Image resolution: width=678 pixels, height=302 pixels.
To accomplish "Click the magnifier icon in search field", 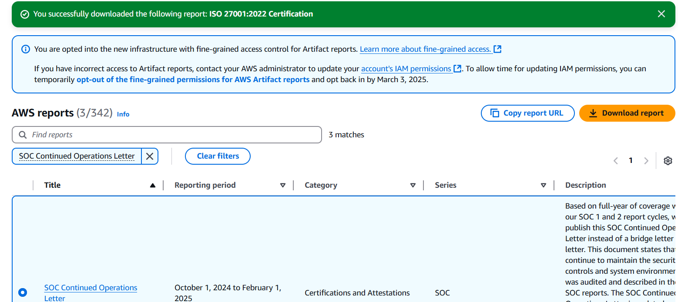I will [x=23, y=135].
